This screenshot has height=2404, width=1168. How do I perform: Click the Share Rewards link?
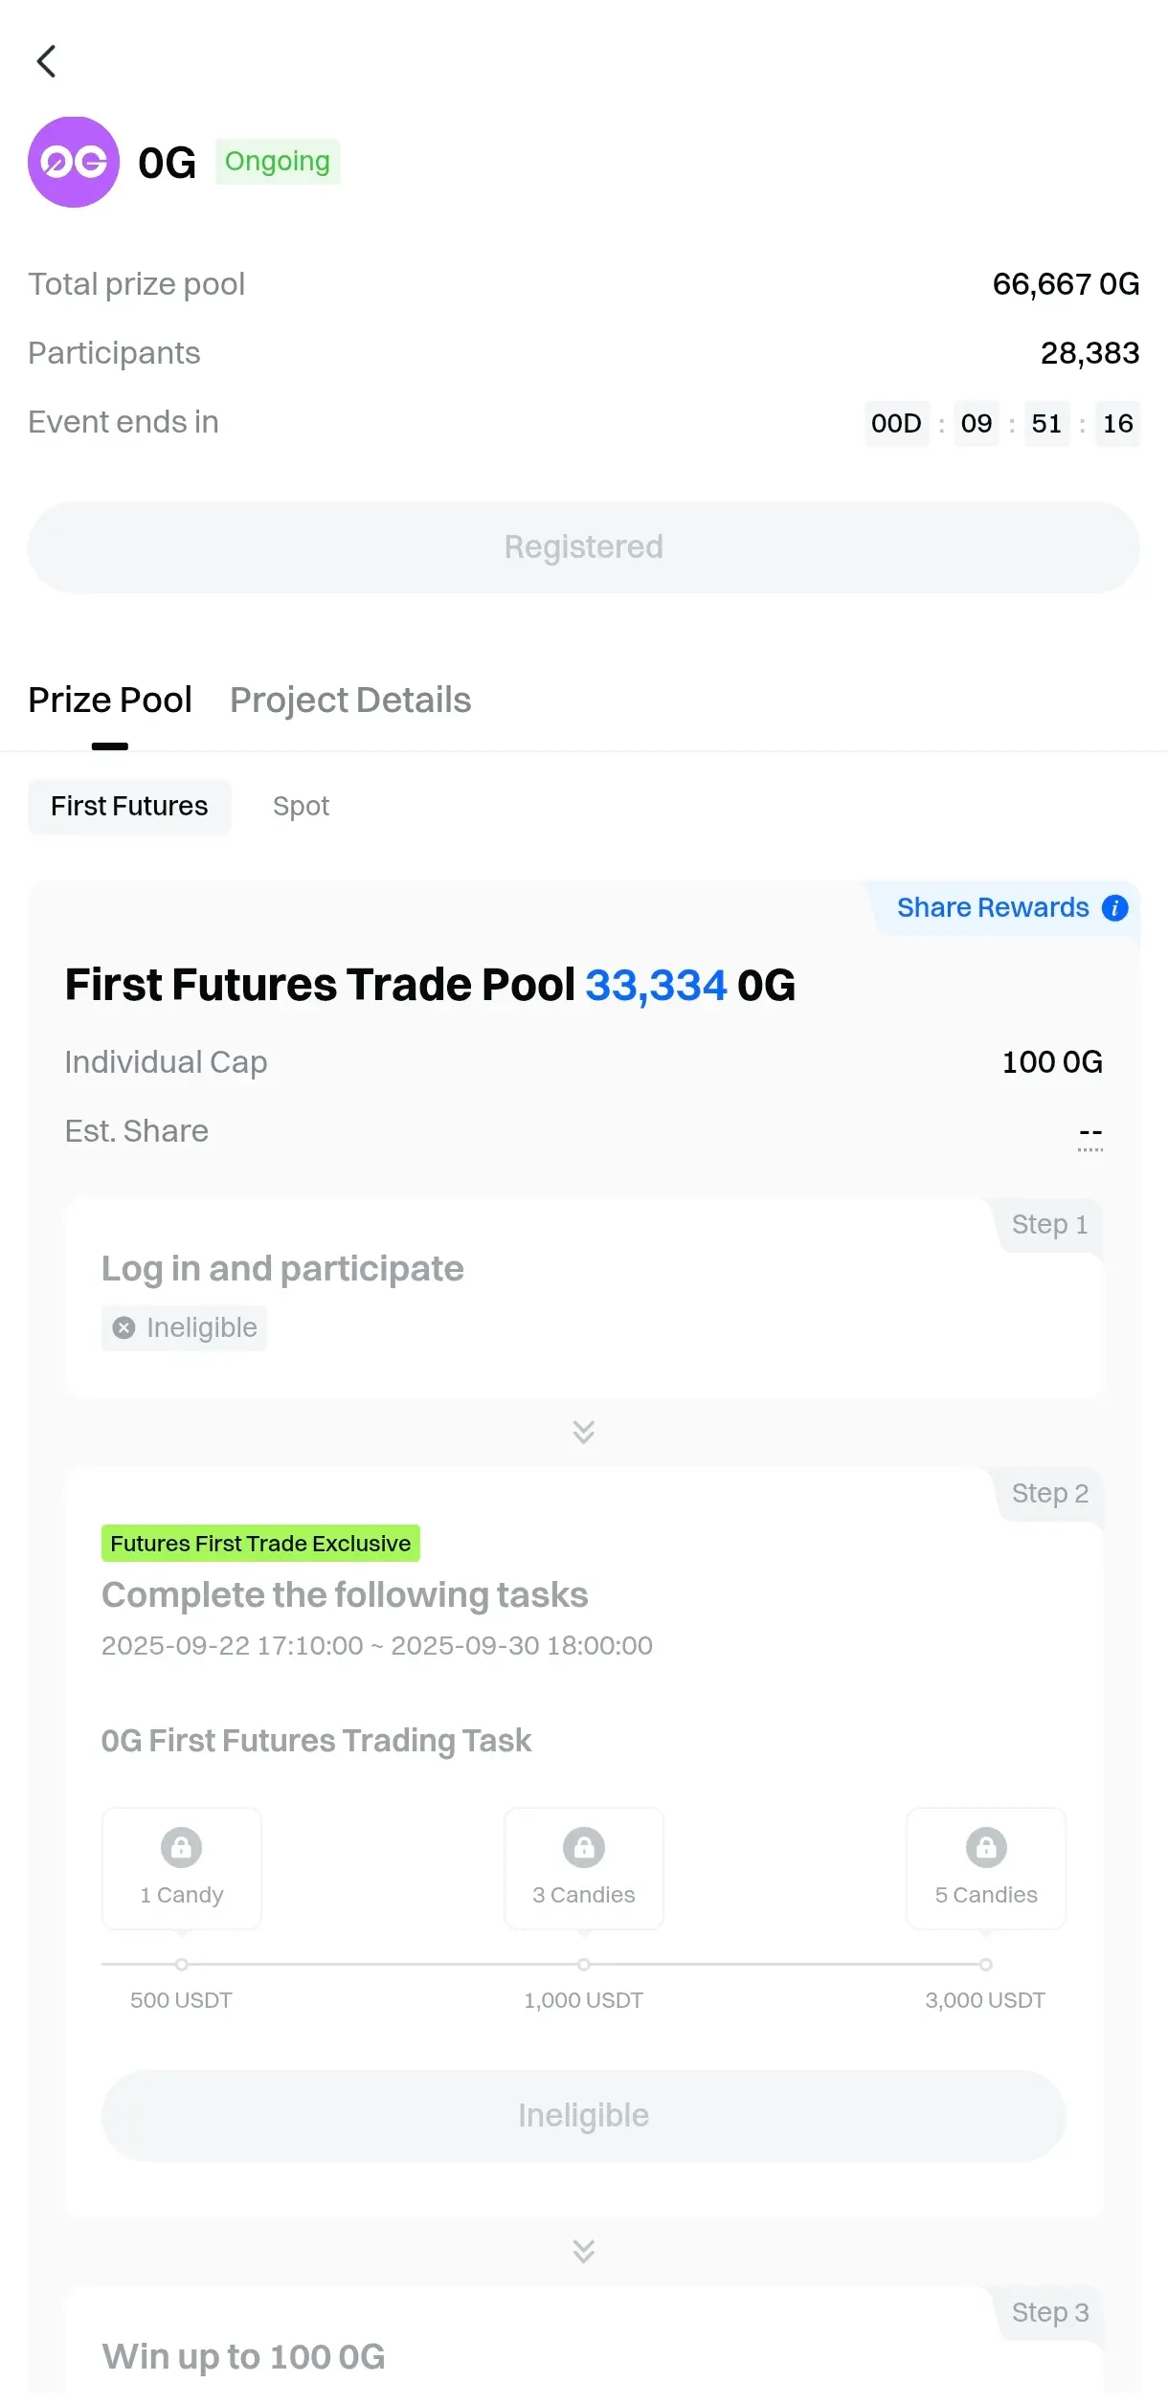(x=993, y=907)
